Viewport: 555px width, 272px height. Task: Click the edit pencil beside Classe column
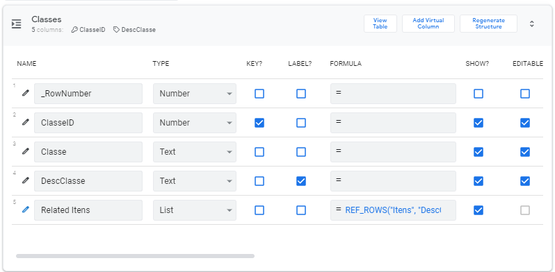point(26,151)
